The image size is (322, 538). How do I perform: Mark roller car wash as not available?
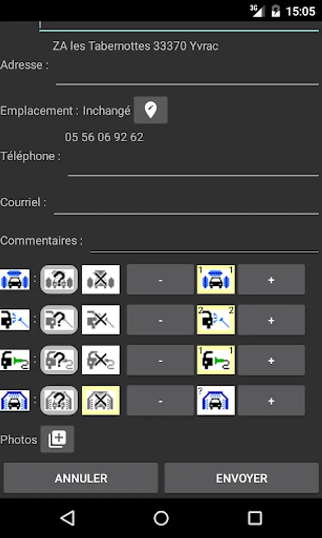(101, 279)
